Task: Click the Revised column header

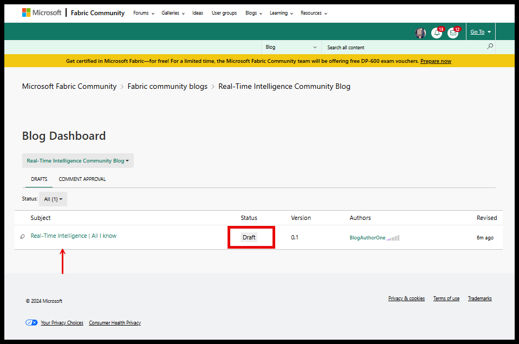Action: [486, 218]
